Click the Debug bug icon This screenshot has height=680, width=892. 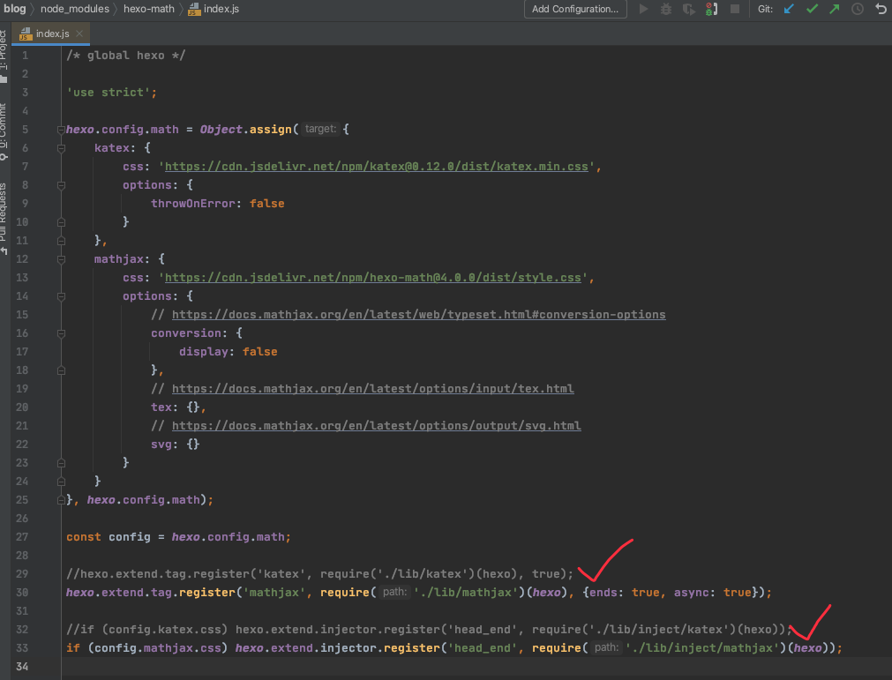coord(666,9)
